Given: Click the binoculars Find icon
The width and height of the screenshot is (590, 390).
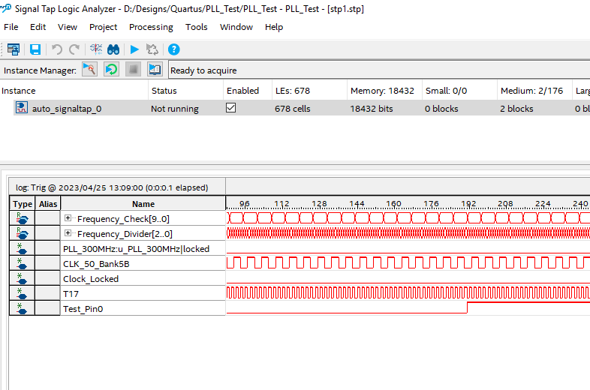Looking at the screenshot, I should pos(113,49).
